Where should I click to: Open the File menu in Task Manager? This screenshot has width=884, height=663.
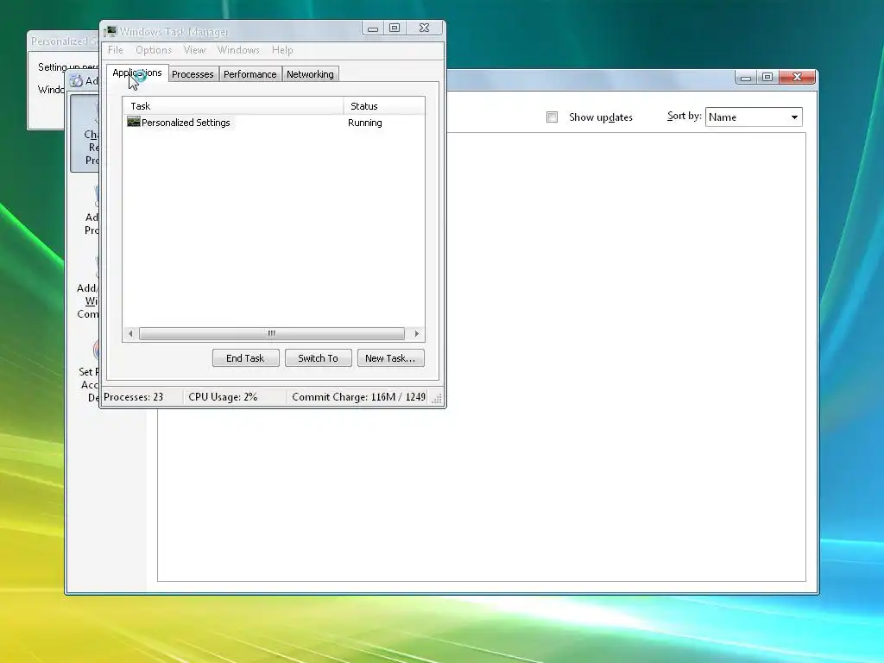click(x=116, y=49)
